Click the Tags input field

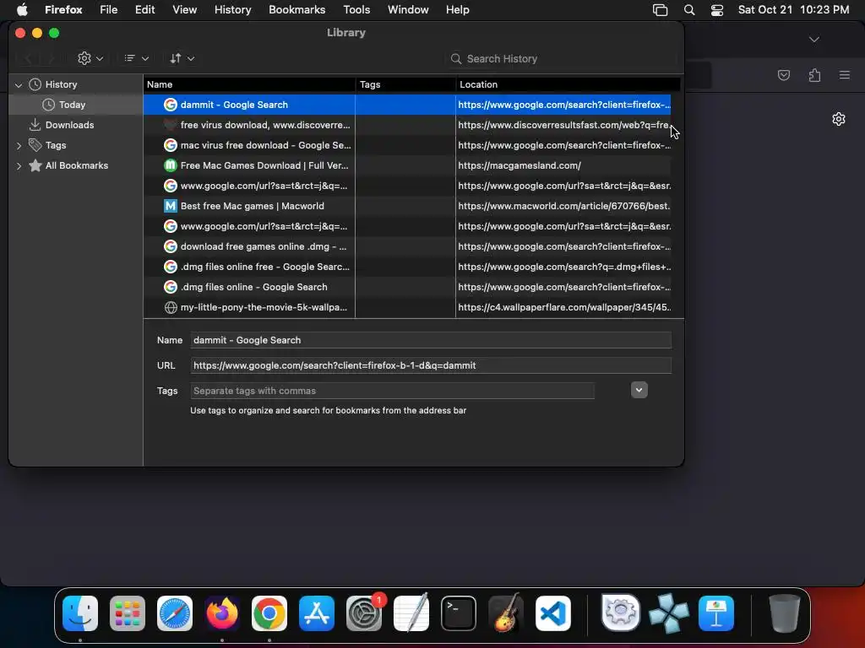pyautogui.click(x=392, y=391)
